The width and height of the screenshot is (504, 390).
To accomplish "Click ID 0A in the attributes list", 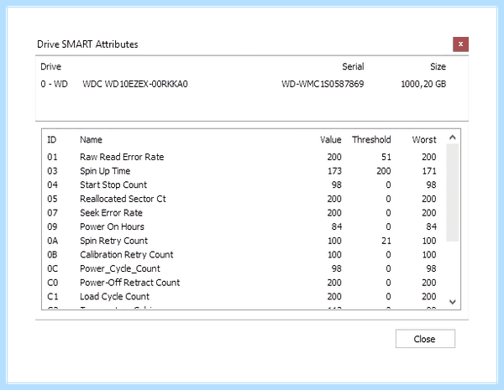I will 52,241.
